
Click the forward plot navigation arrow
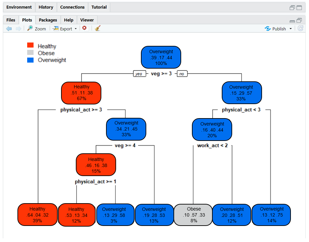point(16,28)
